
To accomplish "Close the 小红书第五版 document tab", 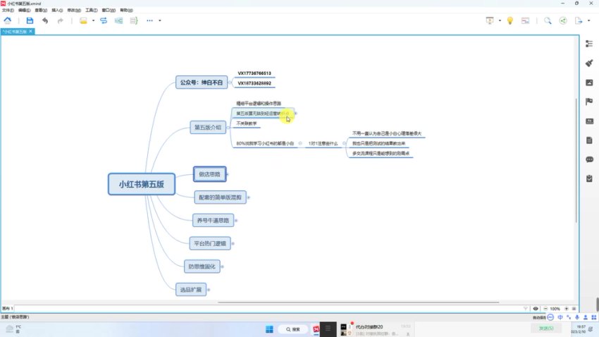I will click(31, 31).
